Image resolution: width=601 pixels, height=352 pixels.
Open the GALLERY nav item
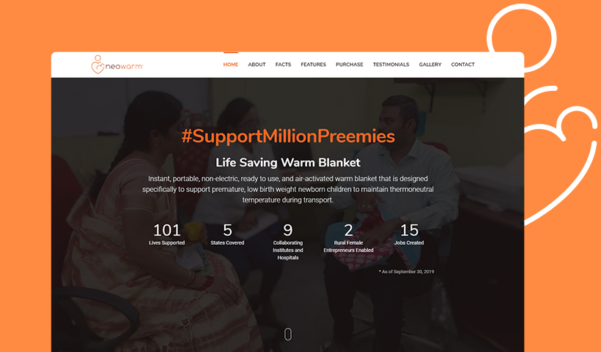pyautogui.click(x=430, y=65)
